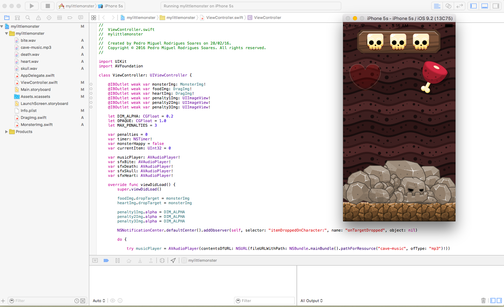Viewport: 504px width, 307px height.
Task: Open LaunchScreen.storyboard
Action: pyautogui.click(x=44, y=104)
